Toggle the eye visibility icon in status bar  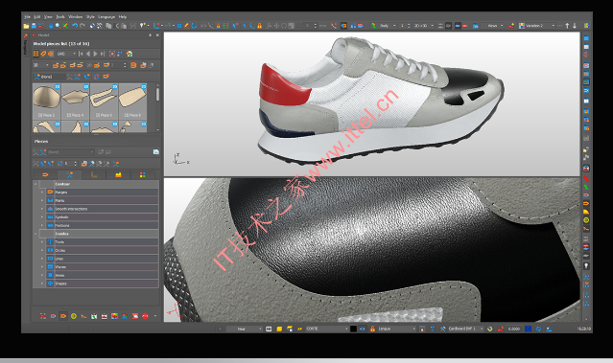coord(363,329)
